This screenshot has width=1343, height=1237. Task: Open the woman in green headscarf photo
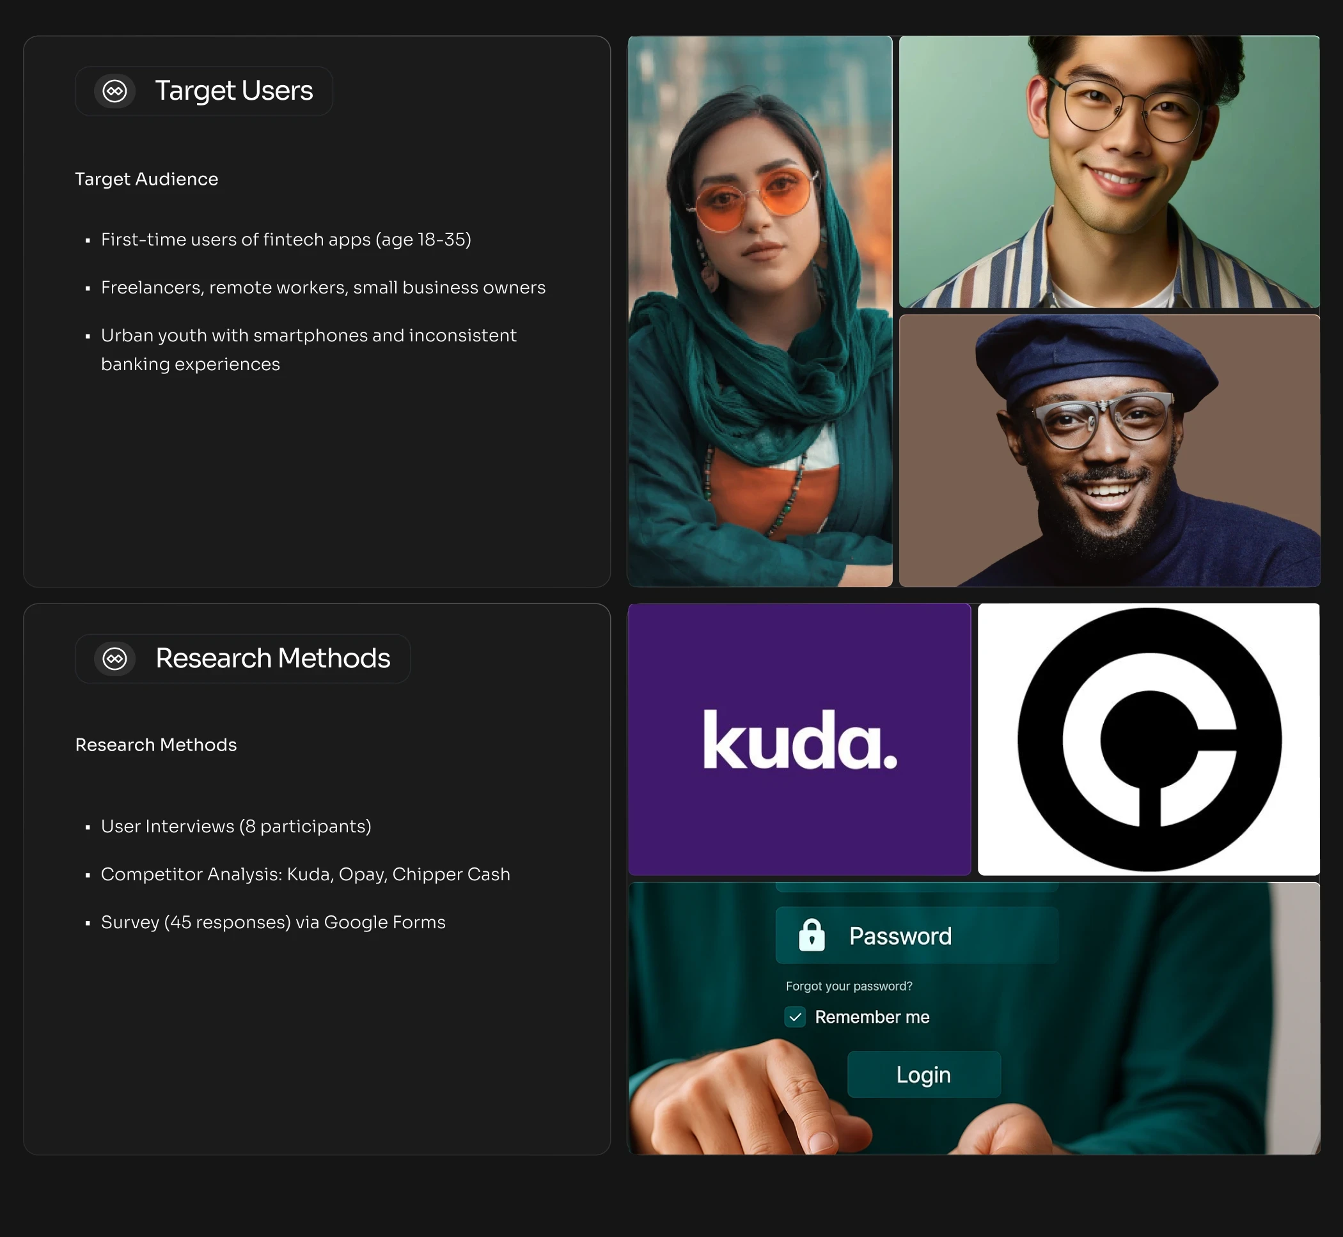point(759,311)
